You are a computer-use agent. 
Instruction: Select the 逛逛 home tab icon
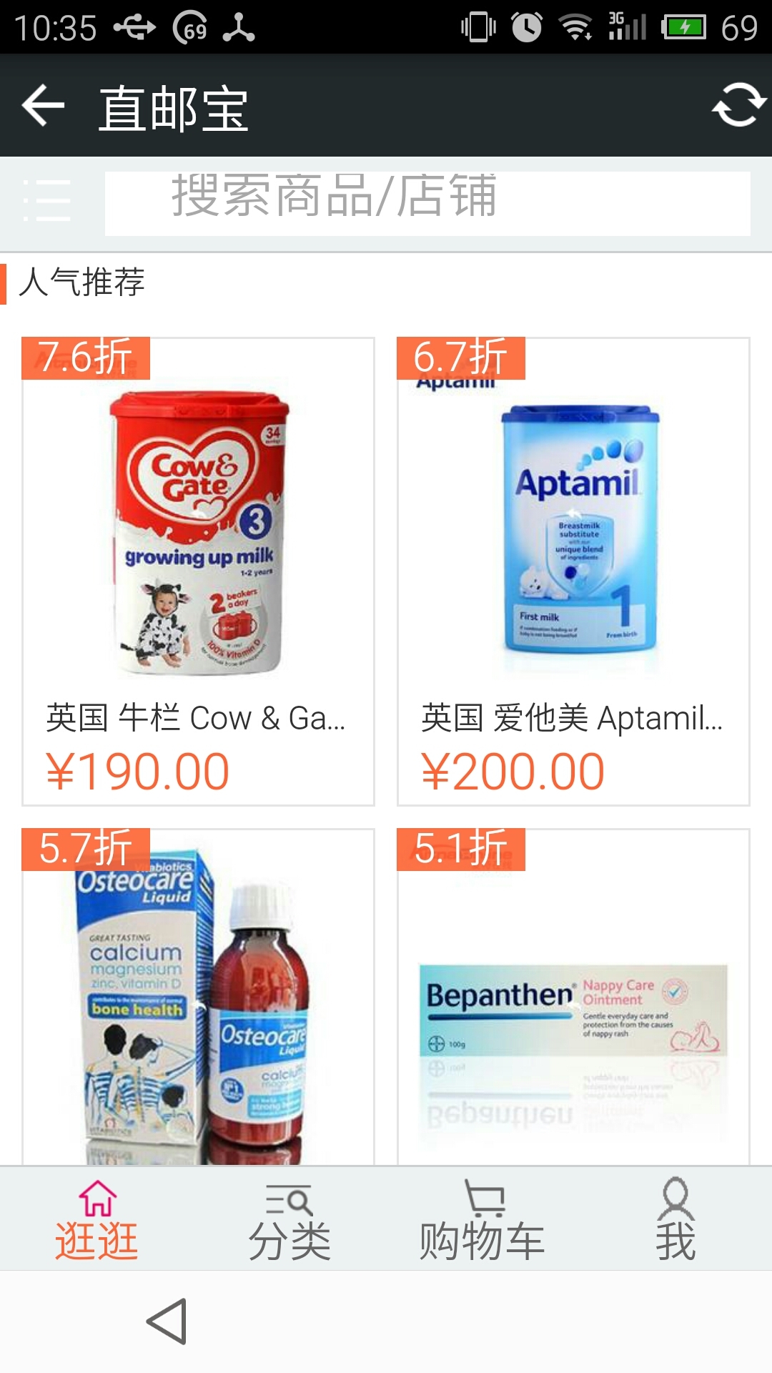pyautogui.click(x=97, y=1198)
